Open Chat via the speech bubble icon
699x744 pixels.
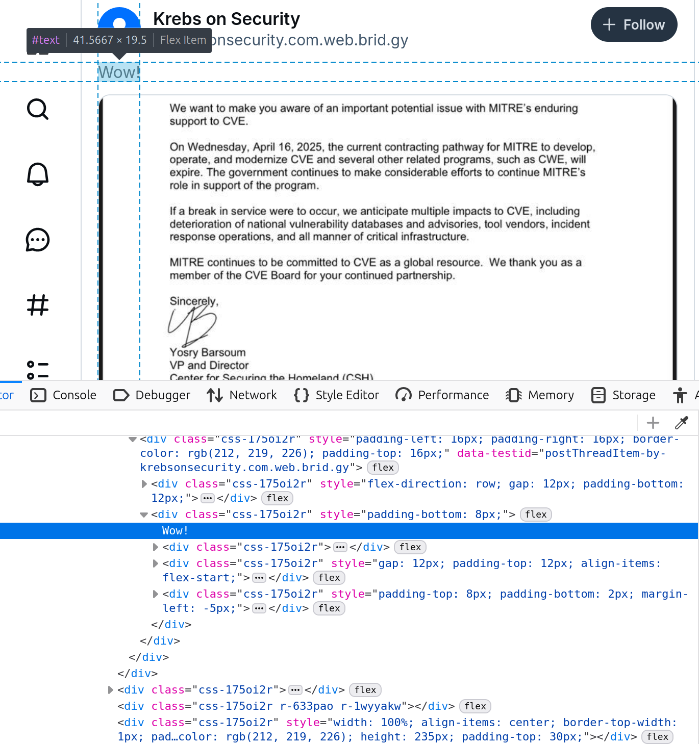coord(37,240)
